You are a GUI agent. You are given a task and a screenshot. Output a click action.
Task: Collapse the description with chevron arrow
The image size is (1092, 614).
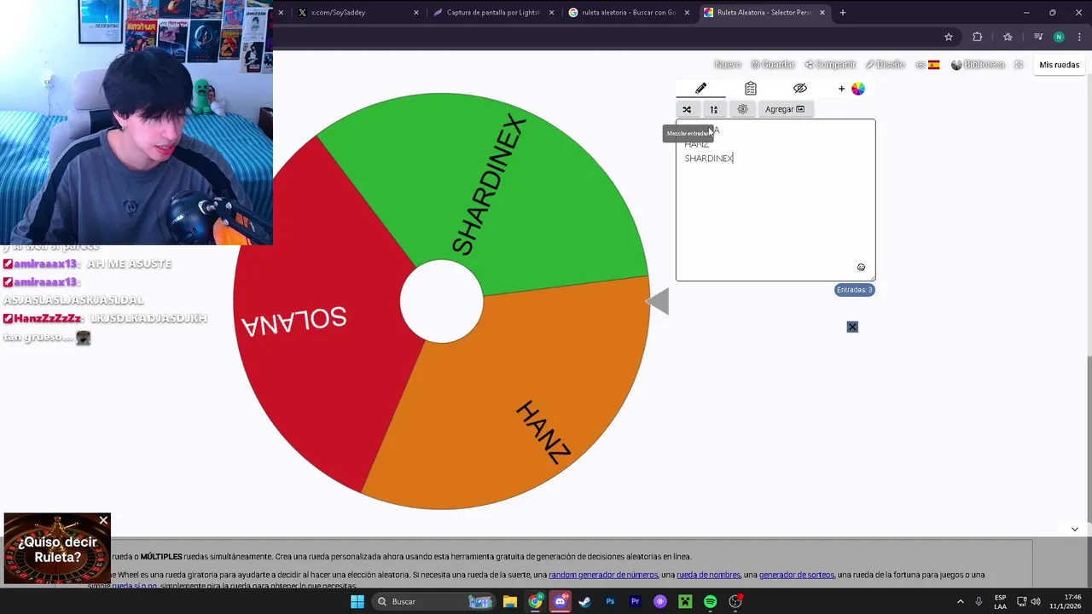[1074, 529]
